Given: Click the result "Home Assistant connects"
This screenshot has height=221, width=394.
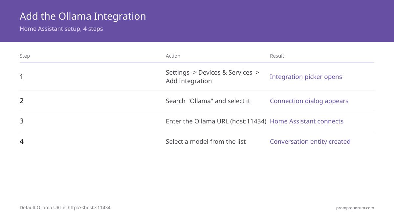Looking at the screenshot, I should (307, 121).
